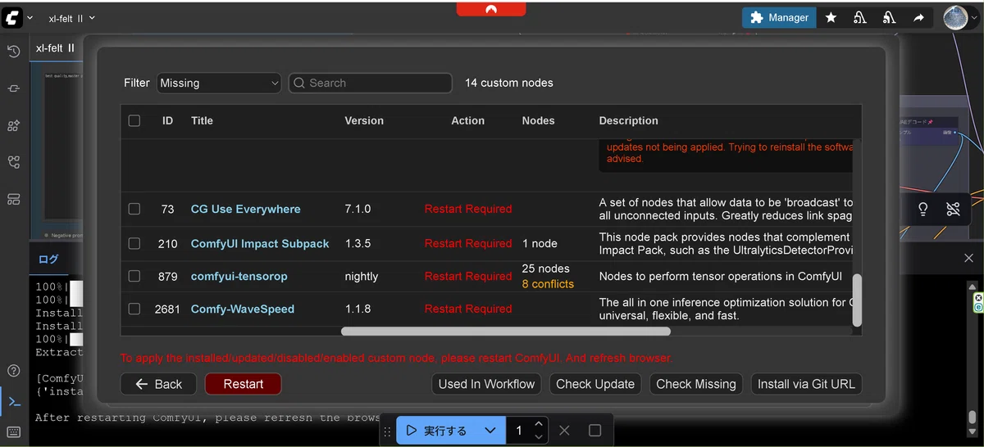Open the Comfy-WaveSpeed link

pyautogui.click(x=242, y=309)
